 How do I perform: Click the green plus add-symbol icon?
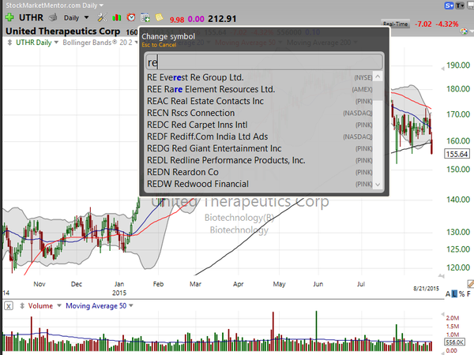tap(9, 17)
